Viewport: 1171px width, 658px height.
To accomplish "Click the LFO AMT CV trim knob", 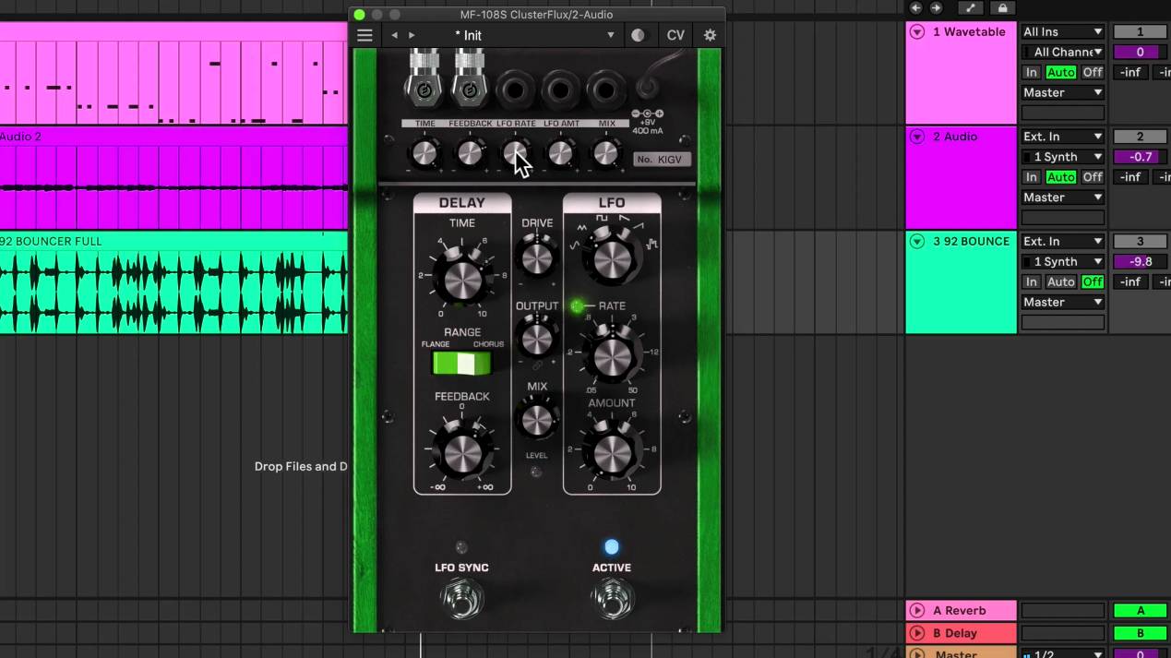I will (561, 152).
